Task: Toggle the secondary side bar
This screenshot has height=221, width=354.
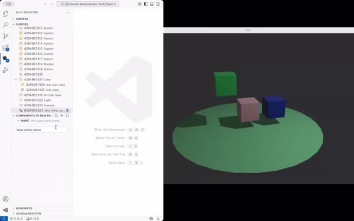Action: (x=158, y=4)
